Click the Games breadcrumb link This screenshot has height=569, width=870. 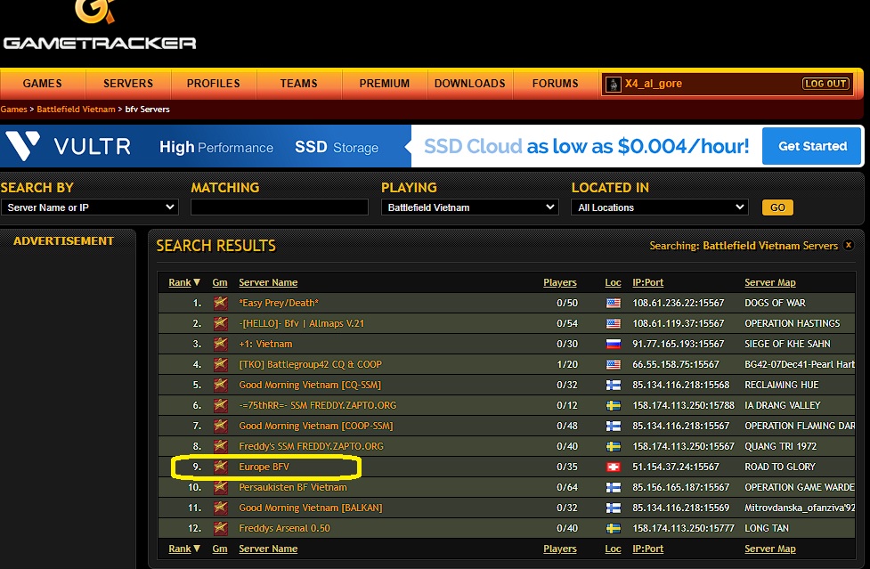(14, 110)
